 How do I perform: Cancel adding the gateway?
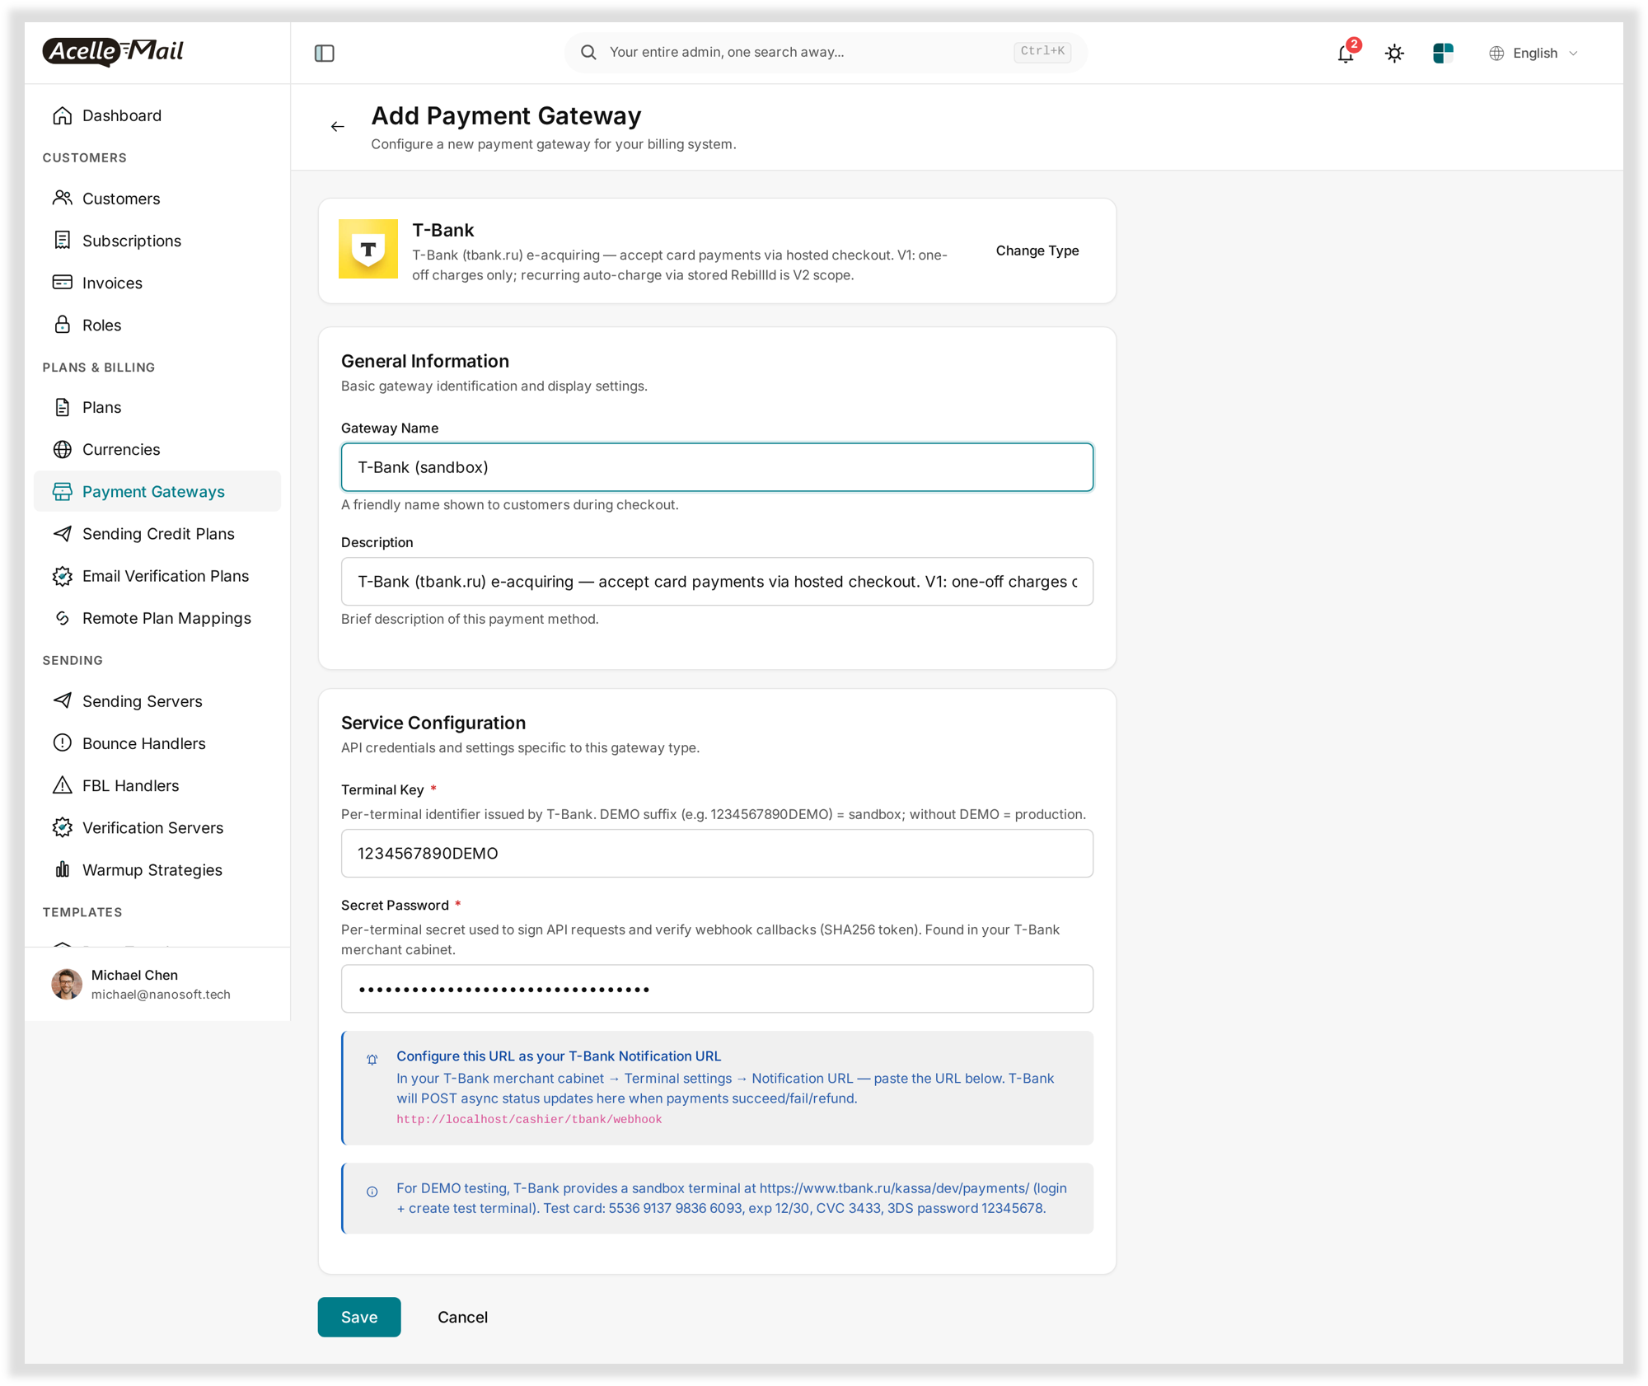point(462,1317)
